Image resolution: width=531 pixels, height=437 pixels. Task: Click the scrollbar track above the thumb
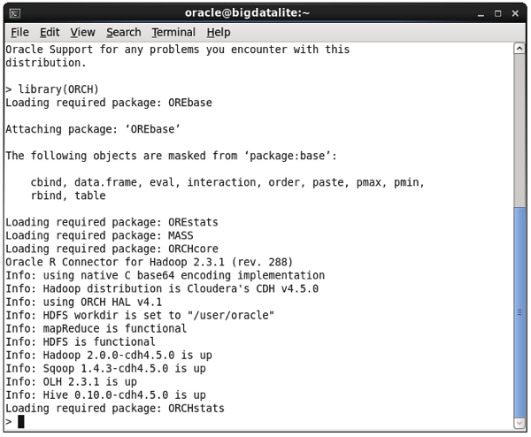pos(519,130)
